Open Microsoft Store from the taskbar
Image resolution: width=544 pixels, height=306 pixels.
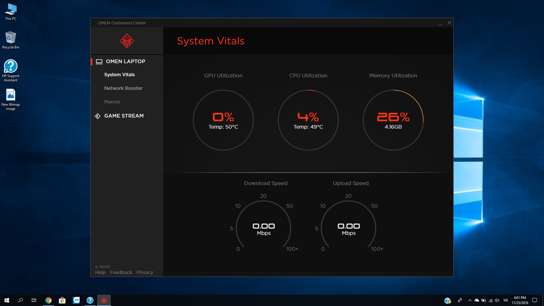click(x=62, y=300)
